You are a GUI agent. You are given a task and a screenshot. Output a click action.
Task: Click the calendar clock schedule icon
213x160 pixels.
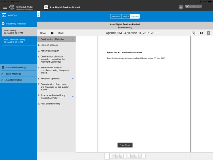point(193,33)
